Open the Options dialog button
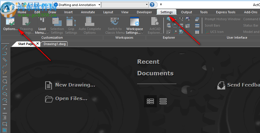 (10, 24)
